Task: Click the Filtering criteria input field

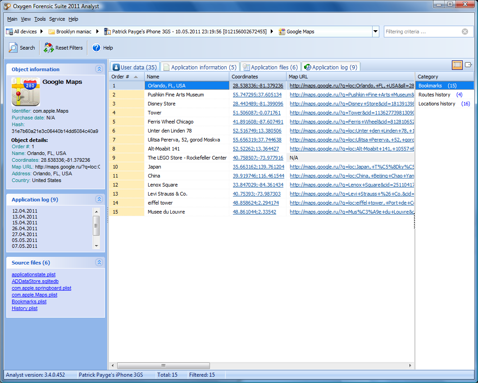Action: (422, 32)
